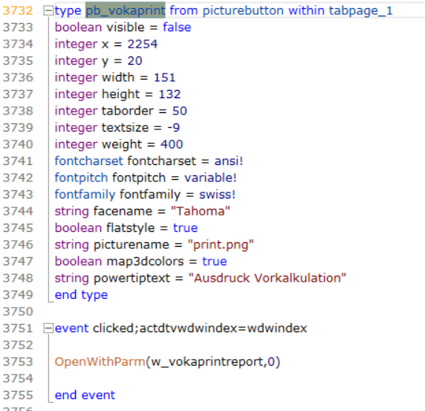This screenshot has height=411, width=425.
Task: Click the swiss! fontfamily value
Action: (217, 195)
